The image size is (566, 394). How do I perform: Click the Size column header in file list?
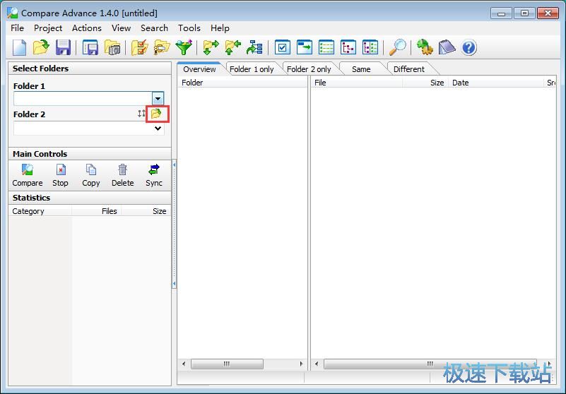tap(437, 83)
